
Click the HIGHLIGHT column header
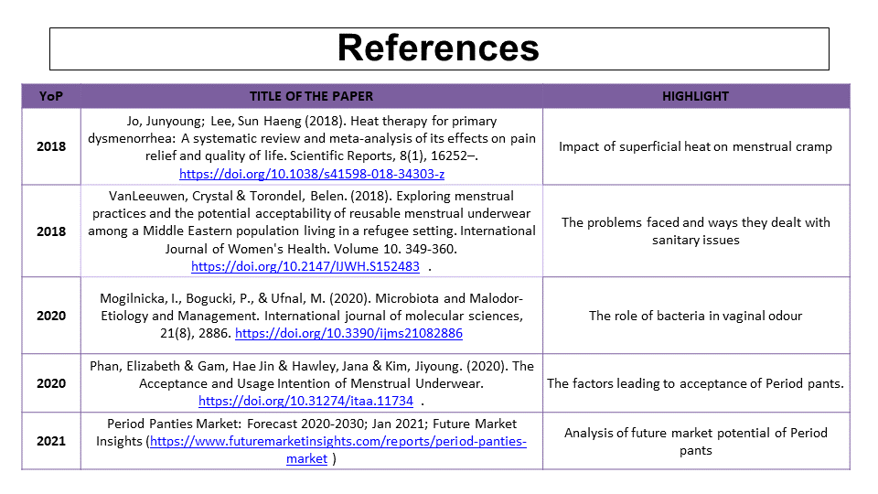(695, 96)
